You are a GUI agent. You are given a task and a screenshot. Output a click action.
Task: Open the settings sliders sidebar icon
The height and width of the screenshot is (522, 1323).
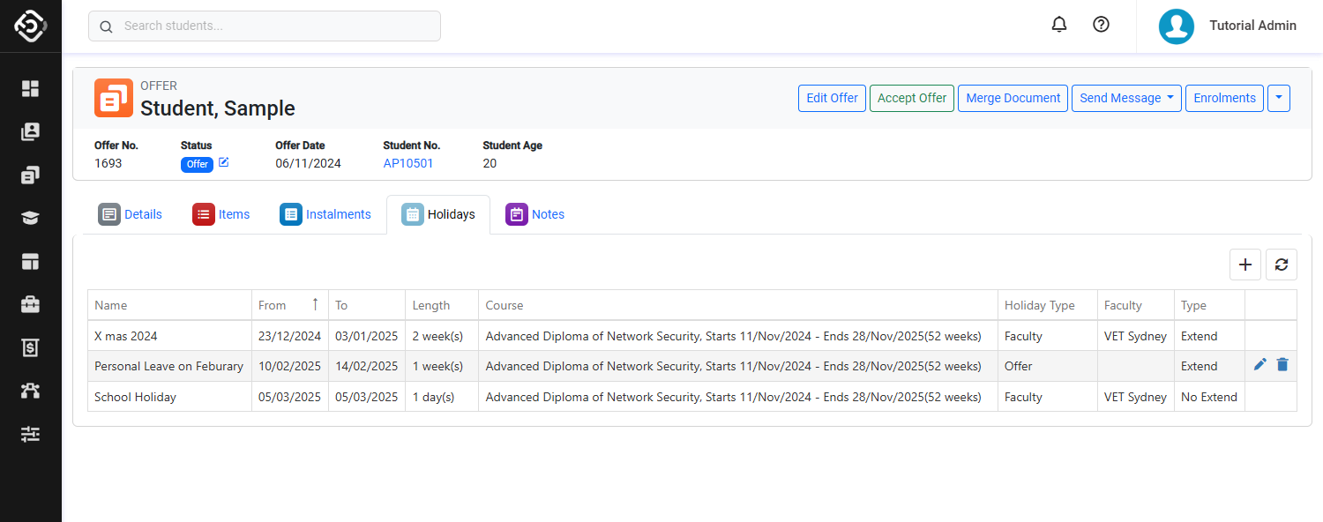(31, 434)
